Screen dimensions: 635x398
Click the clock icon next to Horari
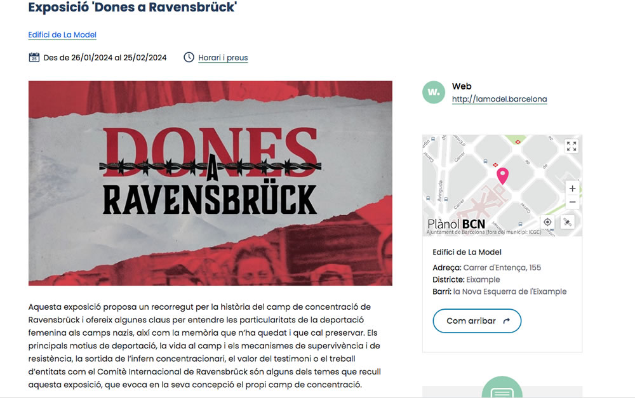pos(189,57)
